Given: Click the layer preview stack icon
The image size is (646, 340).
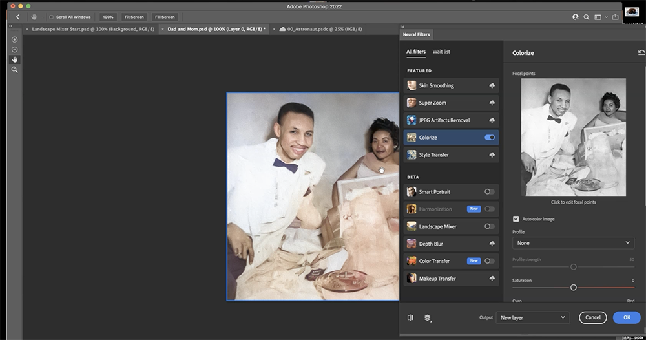Looking at the screenshot, I should point(428,317).
